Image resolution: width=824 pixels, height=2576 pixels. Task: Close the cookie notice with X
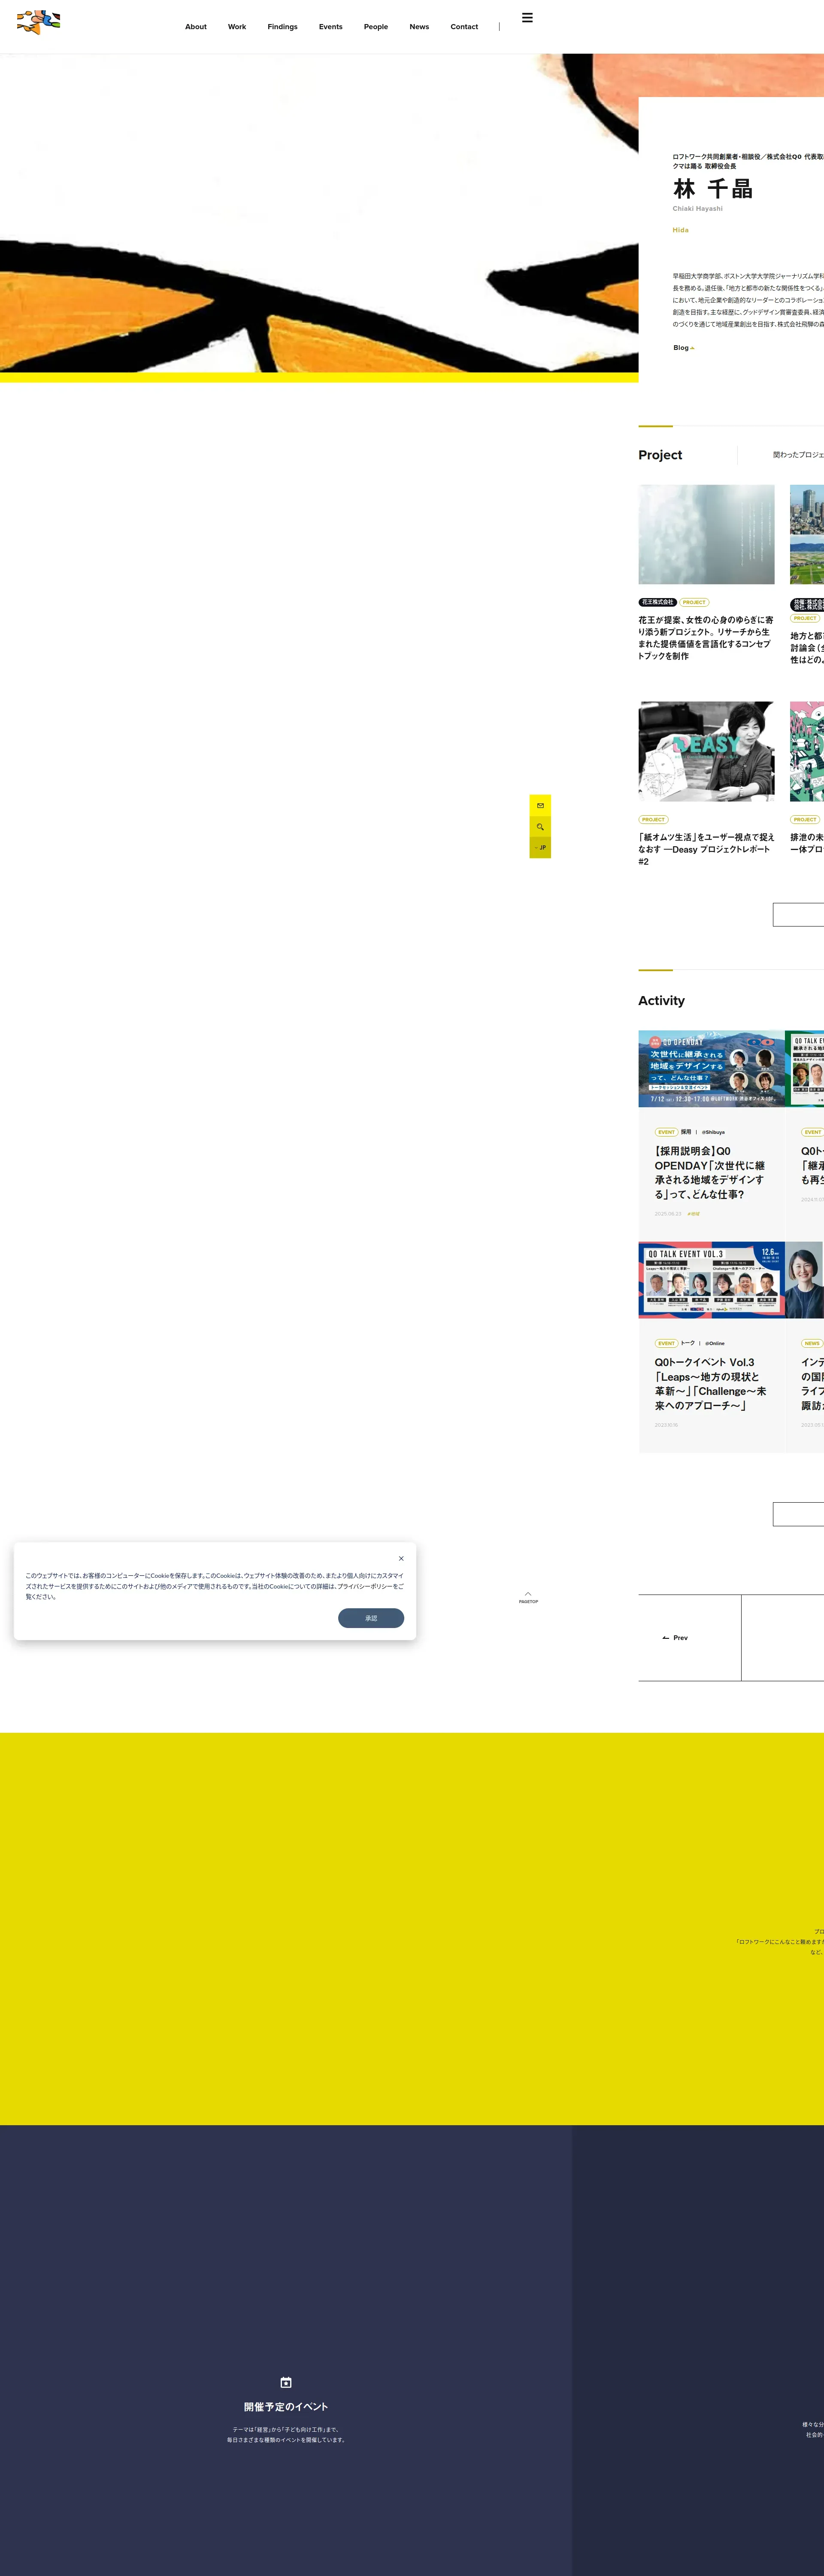401,1558
